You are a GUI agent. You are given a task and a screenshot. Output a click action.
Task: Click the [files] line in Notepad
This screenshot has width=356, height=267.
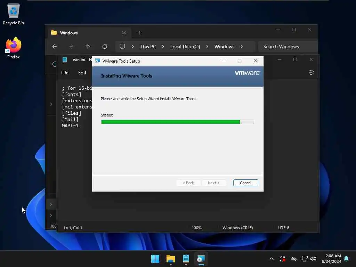[71, 113]
